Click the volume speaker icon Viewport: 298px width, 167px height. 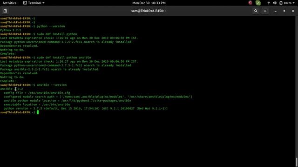(275, 3)
